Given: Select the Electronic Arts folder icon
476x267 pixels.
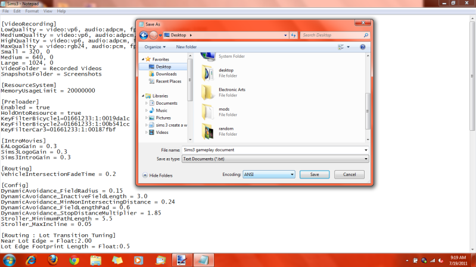Looking at the screenshot, I should pos(208,92).
